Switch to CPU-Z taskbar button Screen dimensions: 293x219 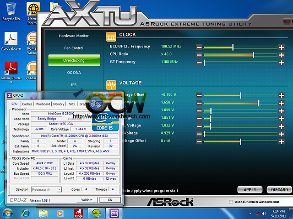pos(114,214)
